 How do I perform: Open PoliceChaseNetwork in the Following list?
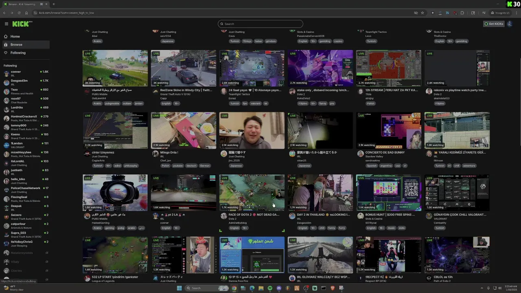click(25, 190)
